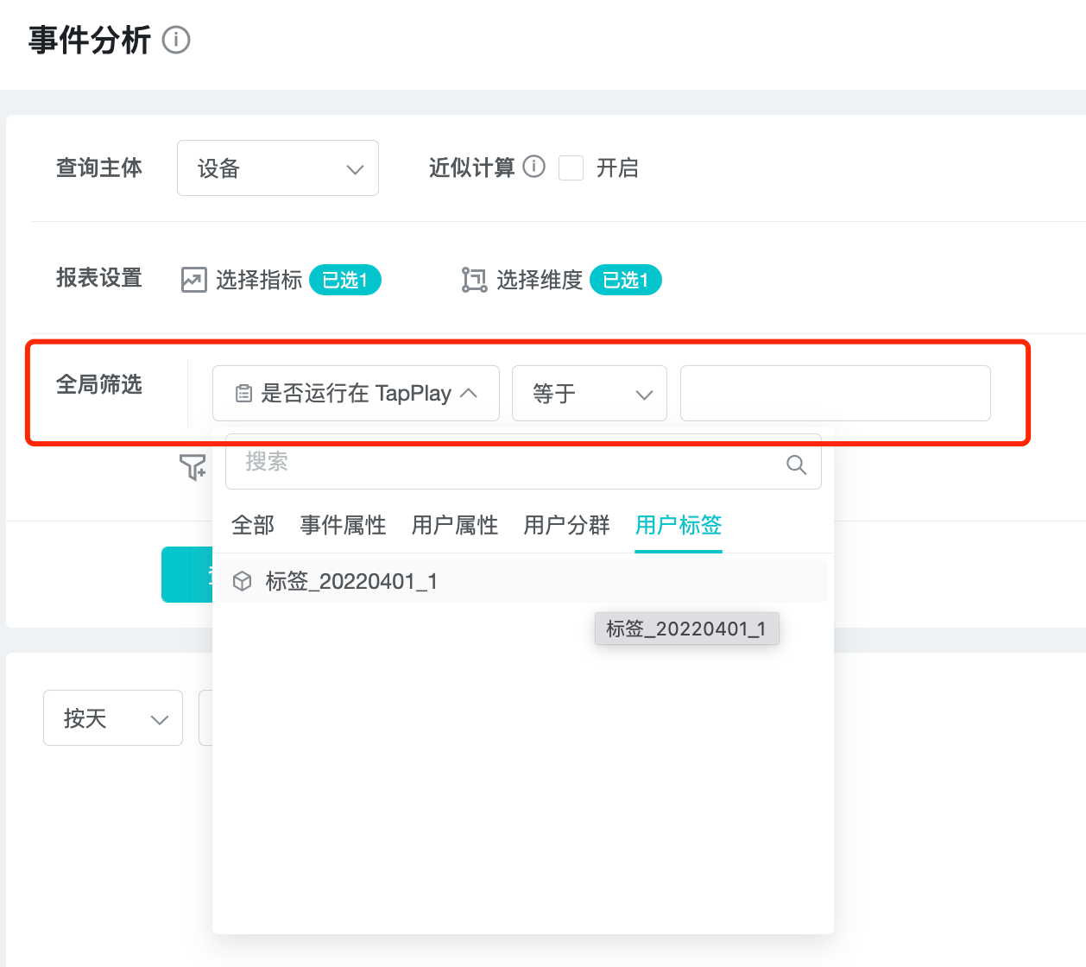This screenshot has width=1086, height=967.
Task: Click the add-filter funnel icon
Action: [x=193, y=467]
